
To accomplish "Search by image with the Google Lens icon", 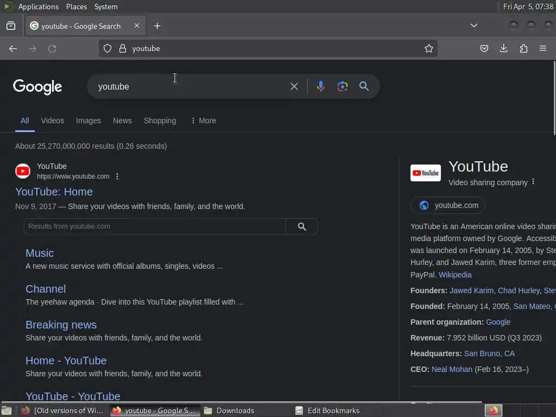I will tap(342, 86).
